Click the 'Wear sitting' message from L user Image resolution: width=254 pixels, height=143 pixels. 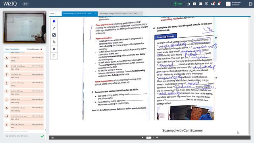27,93
